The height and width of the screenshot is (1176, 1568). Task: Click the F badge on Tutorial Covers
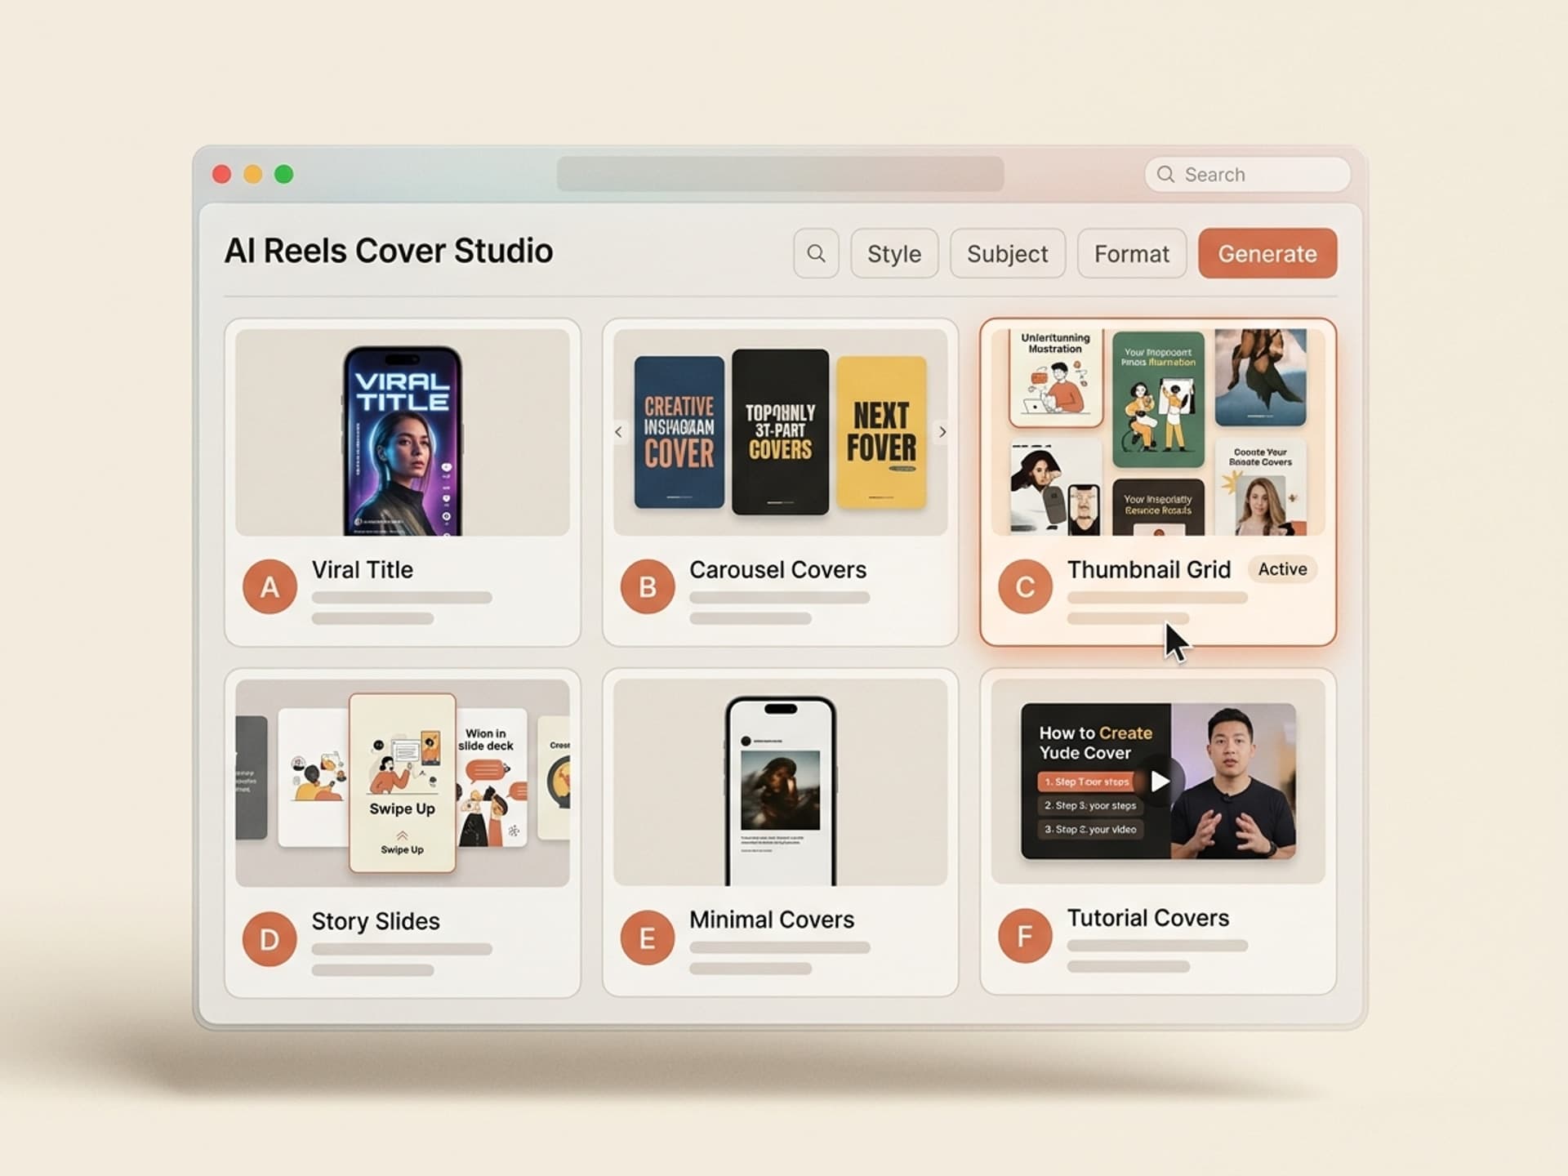point(1025,935)
